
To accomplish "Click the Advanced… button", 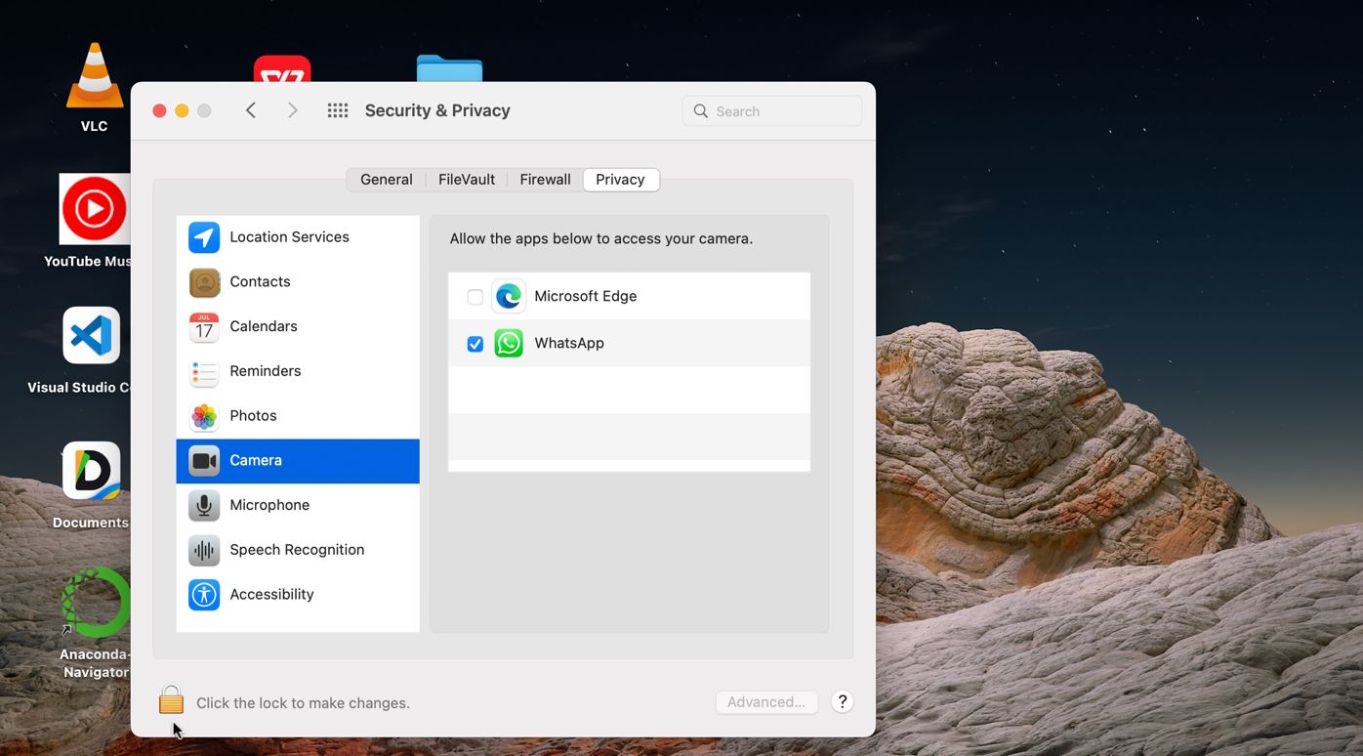I will [766, 702].
